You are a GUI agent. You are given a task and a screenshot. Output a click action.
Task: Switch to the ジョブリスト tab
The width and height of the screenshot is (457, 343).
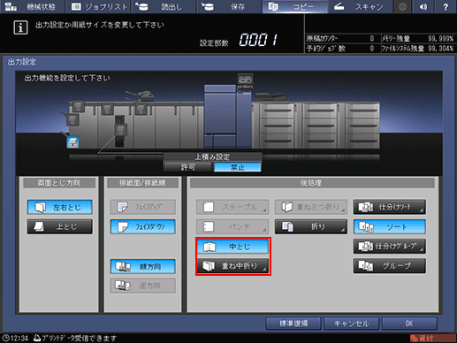(x=99, y=6)
